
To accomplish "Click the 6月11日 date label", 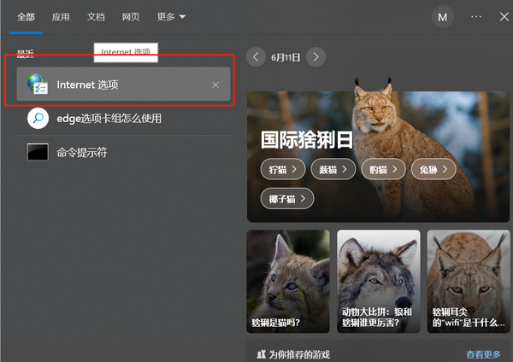I will click(x=286, y=57).
